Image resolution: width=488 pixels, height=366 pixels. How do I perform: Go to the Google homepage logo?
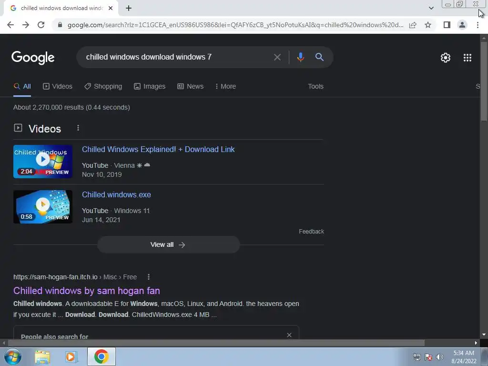pos(33,58)
